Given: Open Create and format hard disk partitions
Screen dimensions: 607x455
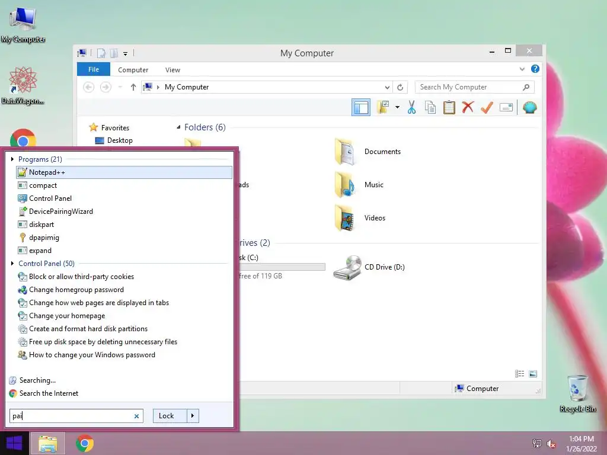Looking at the screenshot, I should [x=83, y=328].
